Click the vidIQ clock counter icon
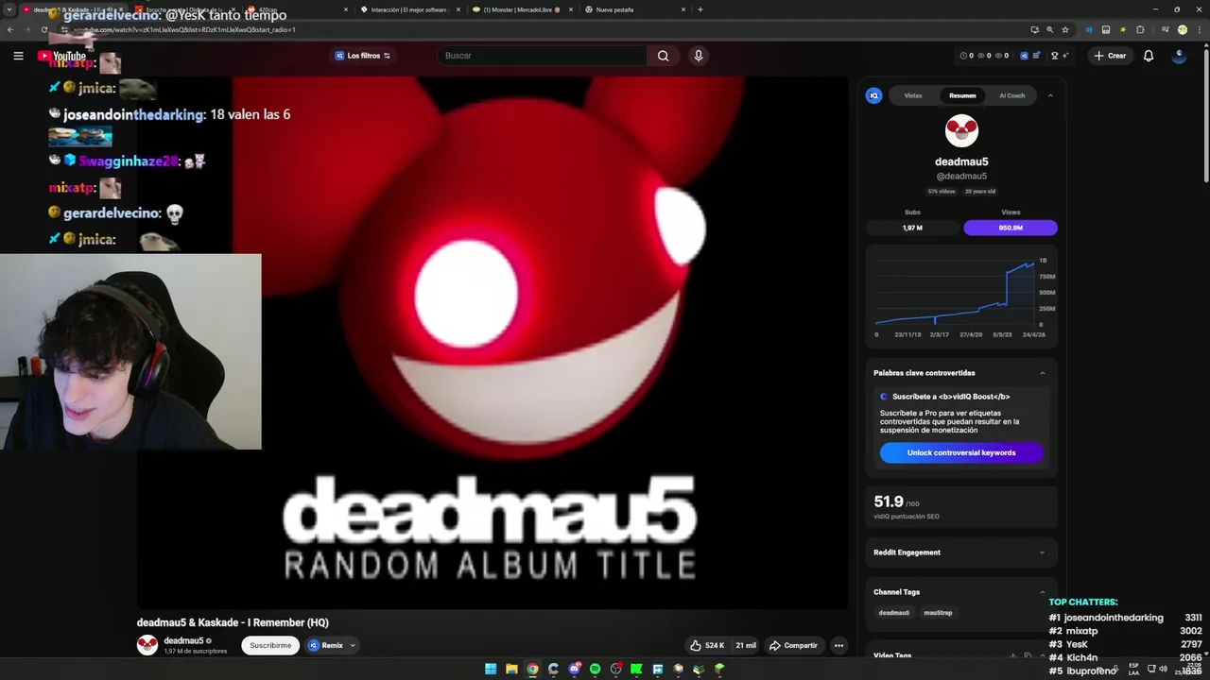 point(963,56)
